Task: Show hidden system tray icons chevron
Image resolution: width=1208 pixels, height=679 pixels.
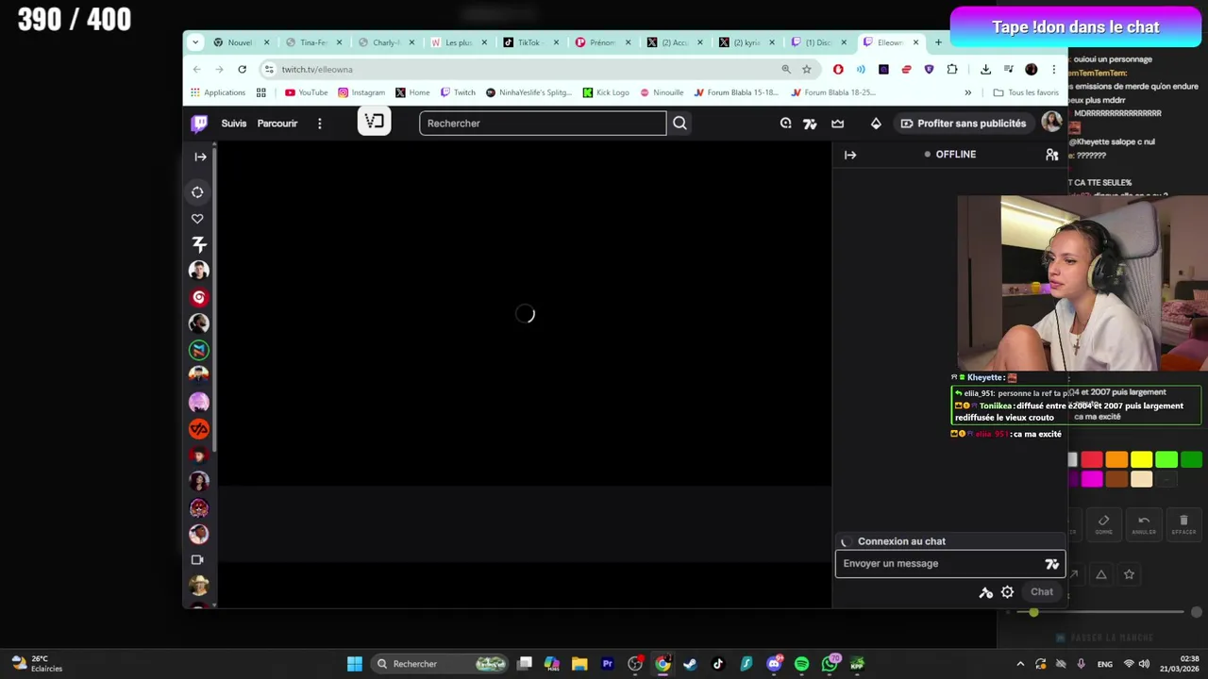Action: point(1020,664)
